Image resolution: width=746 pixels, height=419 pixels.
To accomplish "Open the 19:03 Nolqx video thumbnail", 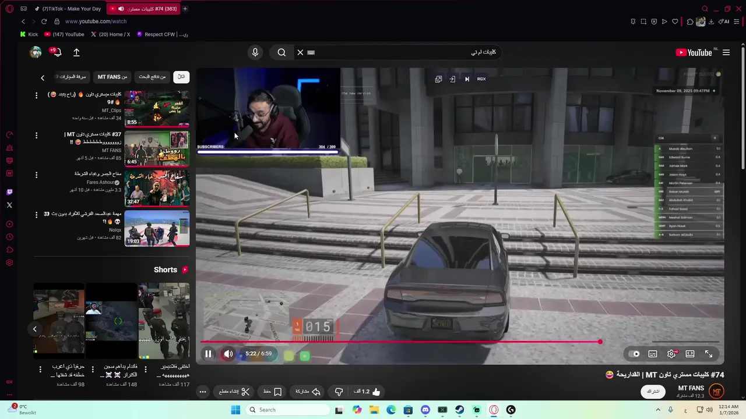I will click(157, 228).
